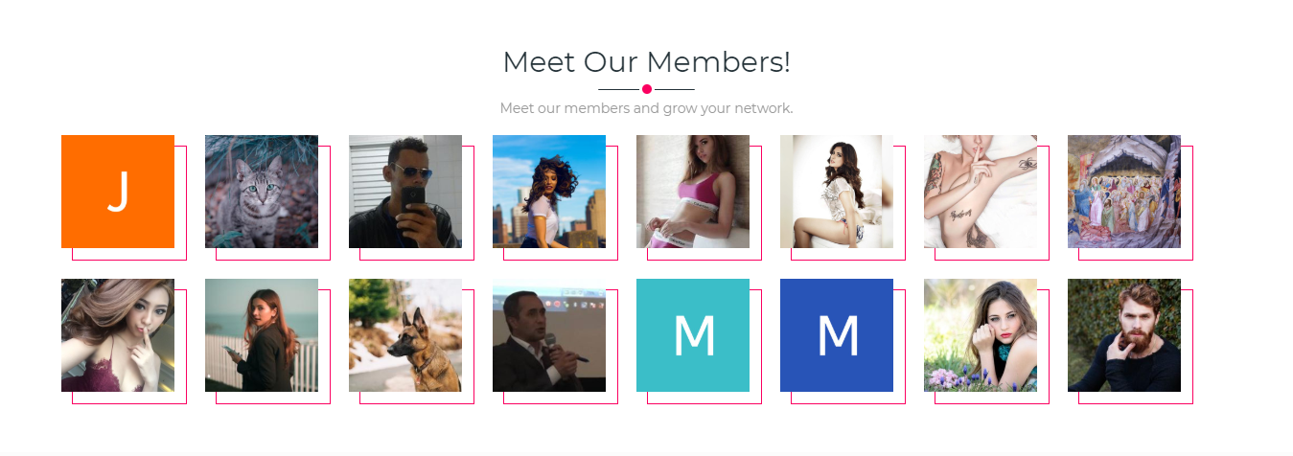Click the "Meet Our Members!" heading
Image resolution: width=1293 pixels, height=456 pixels.
click(x=646, y=62)
